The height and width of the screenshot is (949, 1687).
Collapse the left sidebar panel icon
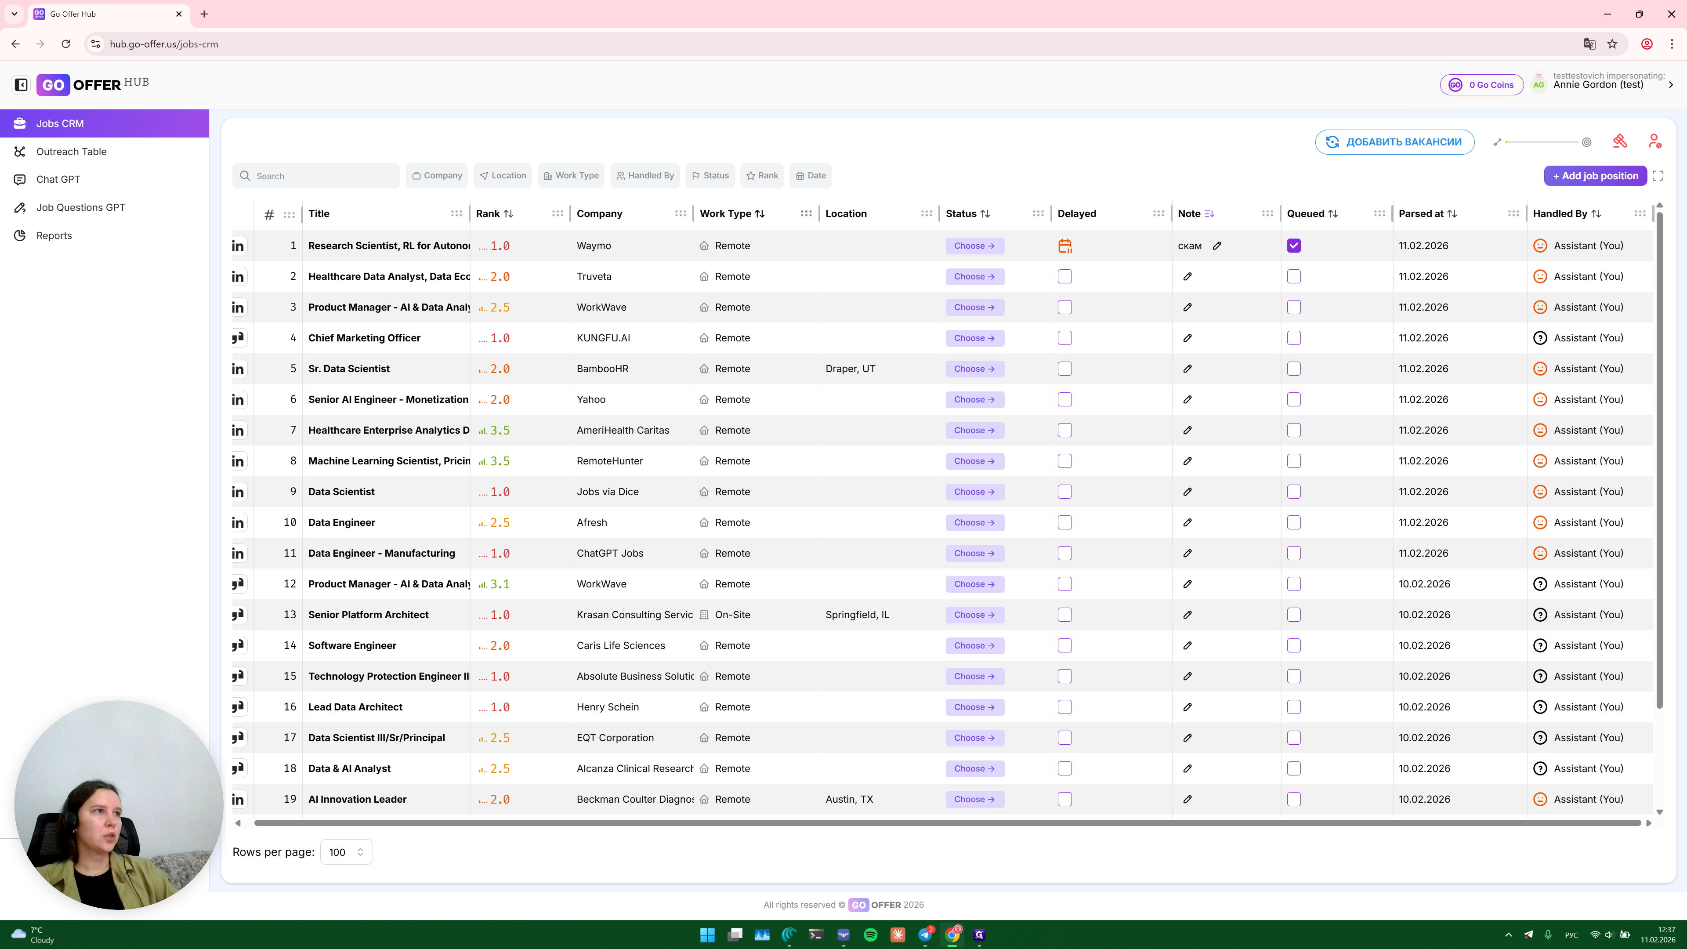click(x=21, y=84)
